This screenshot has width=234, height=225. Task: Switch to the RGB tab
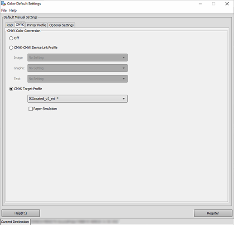pyautogui.click(x=10, y=25)
